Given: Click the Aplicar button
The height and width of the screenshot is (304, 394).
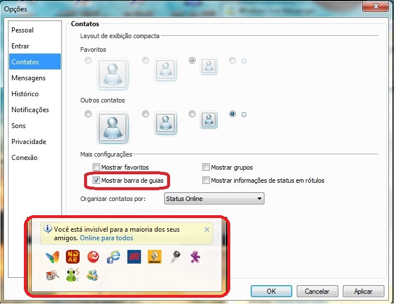Looking at the screenshot, I should (x=363, y=291).
